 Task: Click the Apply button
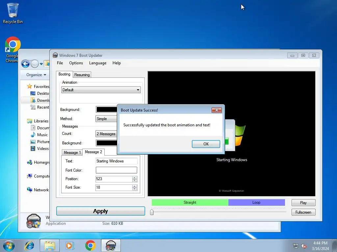(x=101, y=211)
